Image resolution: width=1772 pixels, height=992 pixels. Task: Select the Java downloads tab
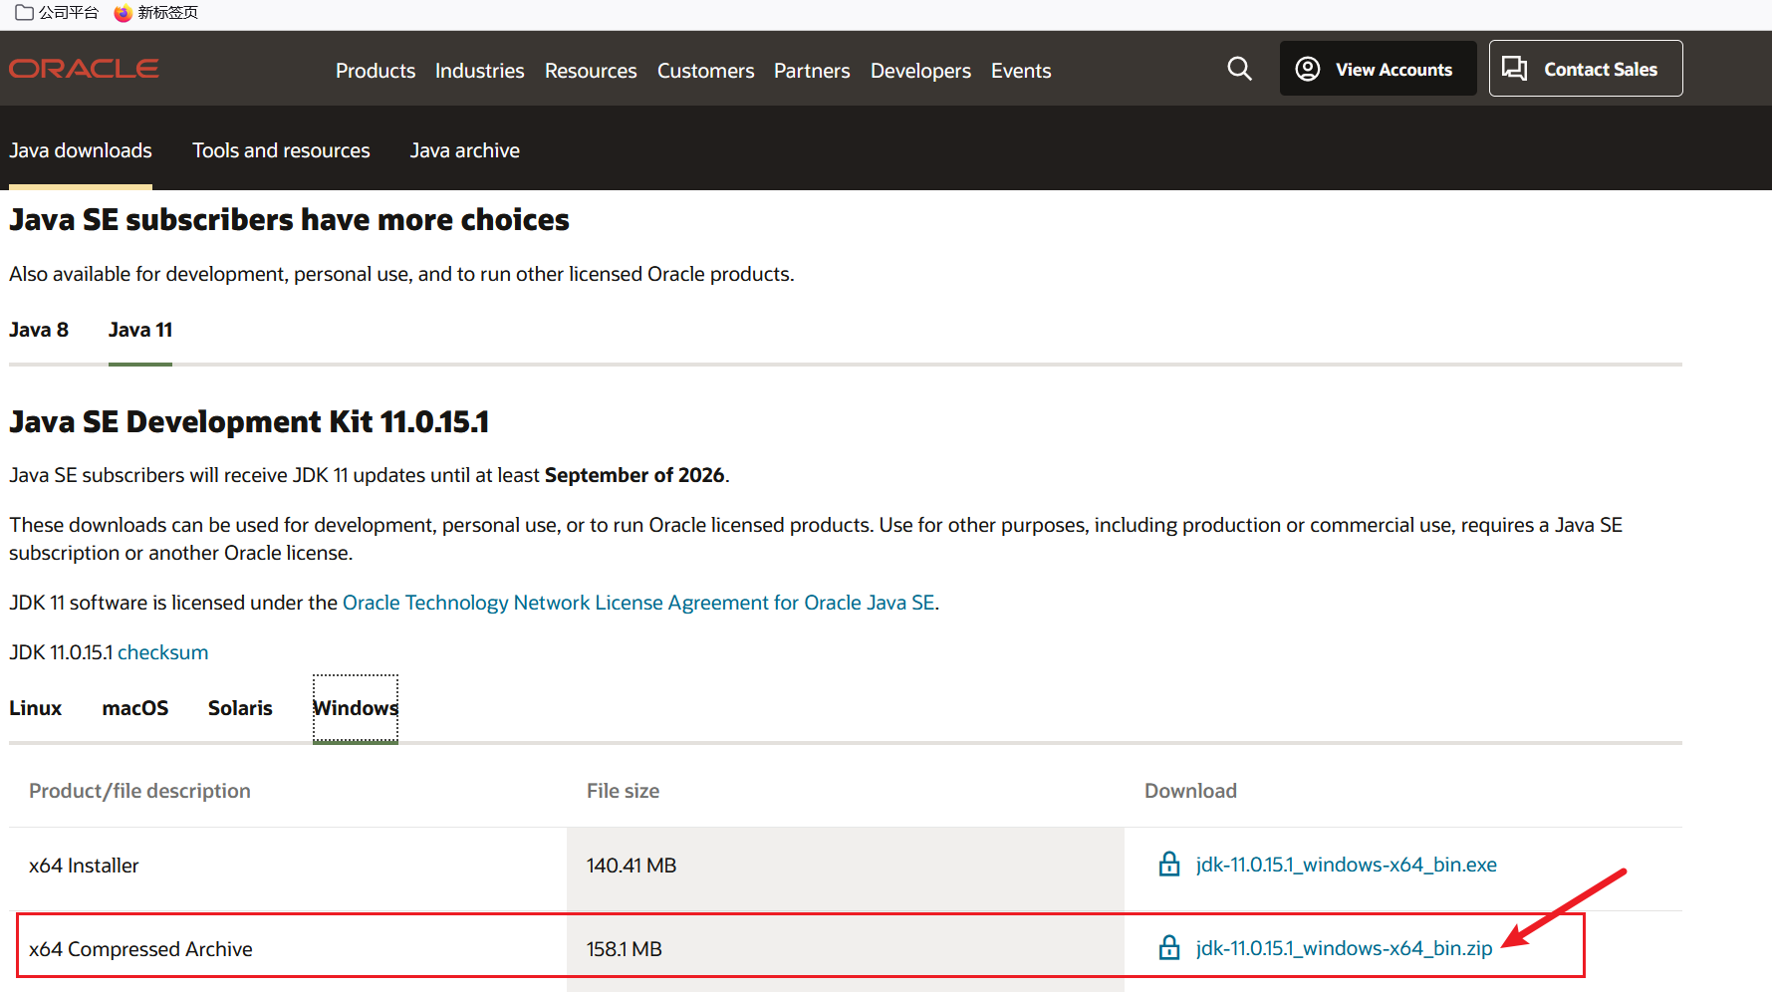pyautogui.click(x=81, y=150)
